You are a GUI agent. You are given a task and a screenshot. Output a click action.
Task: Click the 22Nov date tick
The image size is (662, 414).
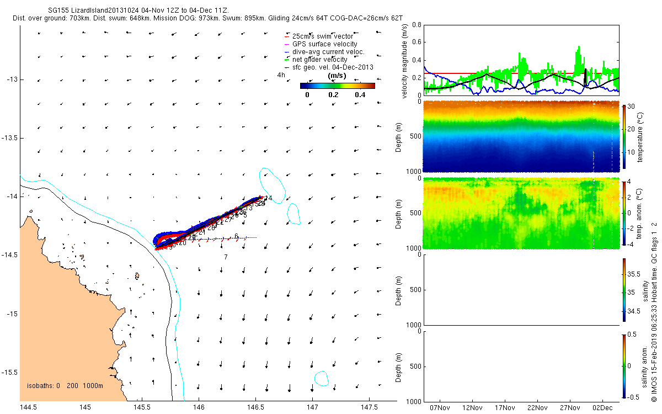(537, 407)
